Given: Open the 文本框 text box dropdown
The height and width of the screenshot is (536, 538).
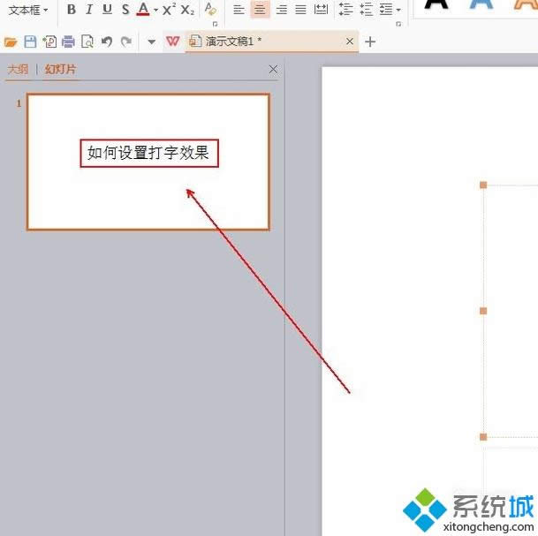Looking at the screenshot, I should click(x=28, y=11).
